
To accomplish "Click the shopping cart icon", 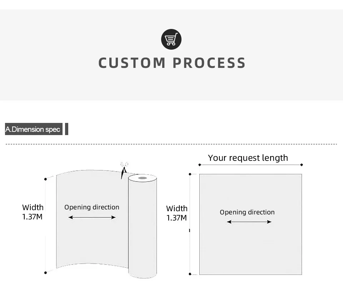I will tap(171, 39).
